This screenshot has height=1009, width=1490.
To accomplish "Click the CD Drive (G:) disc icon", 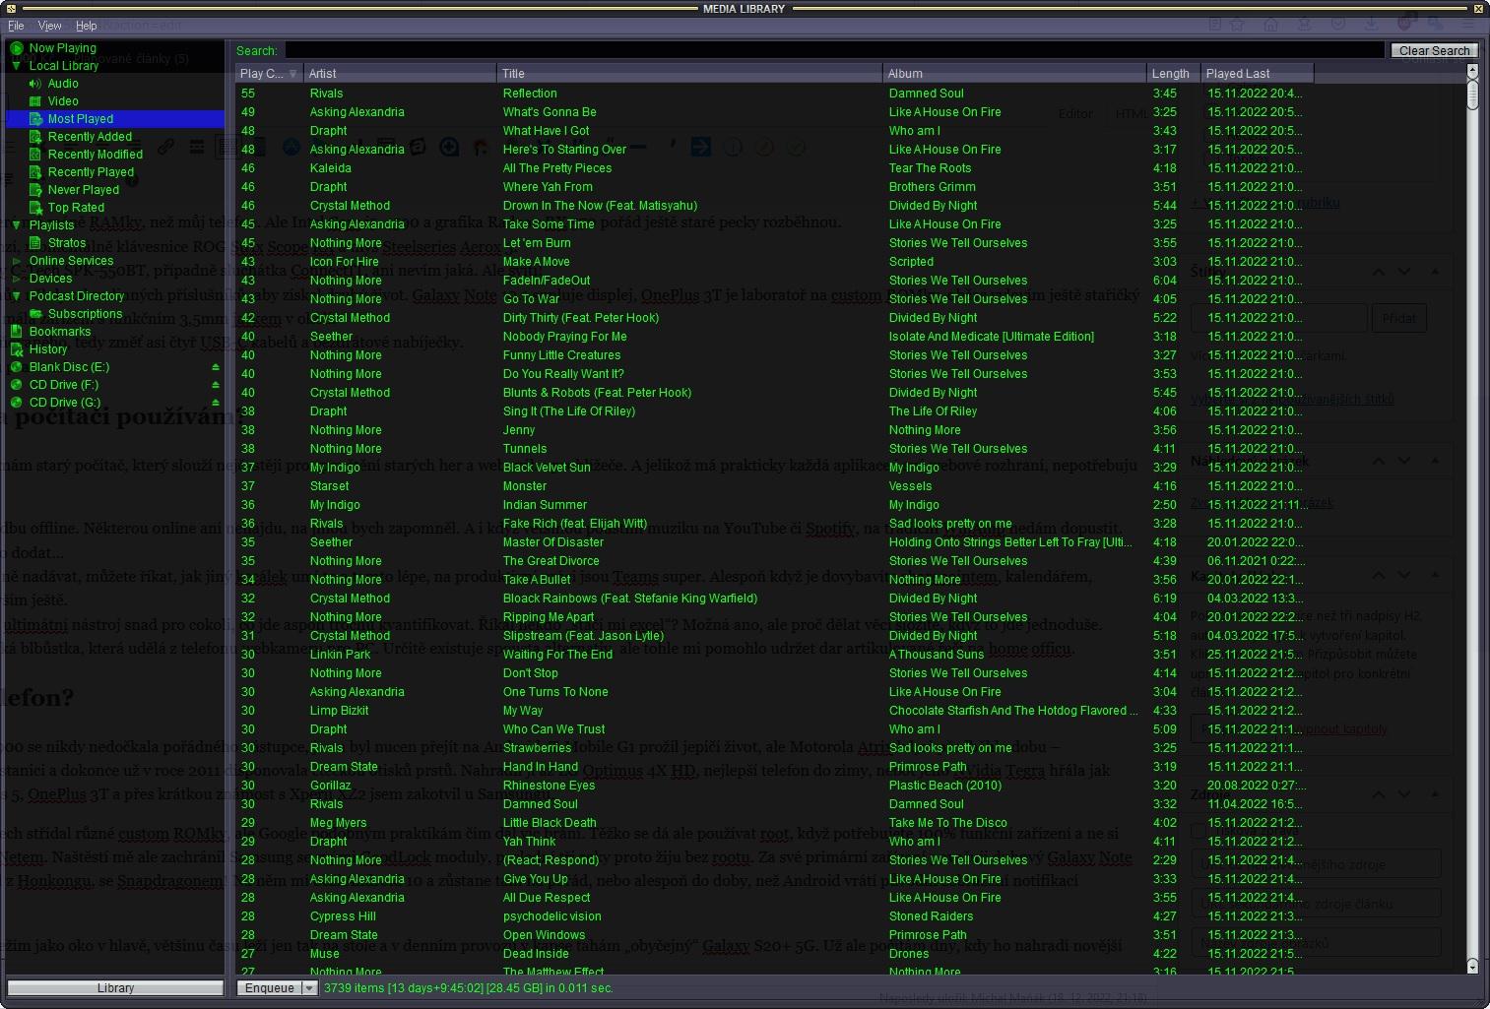I will [17, 402].
